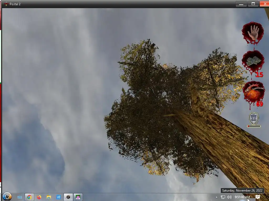The image size is (269, 201).
Task: Maximize the Postal 2 window
Action: click(253, 4)
